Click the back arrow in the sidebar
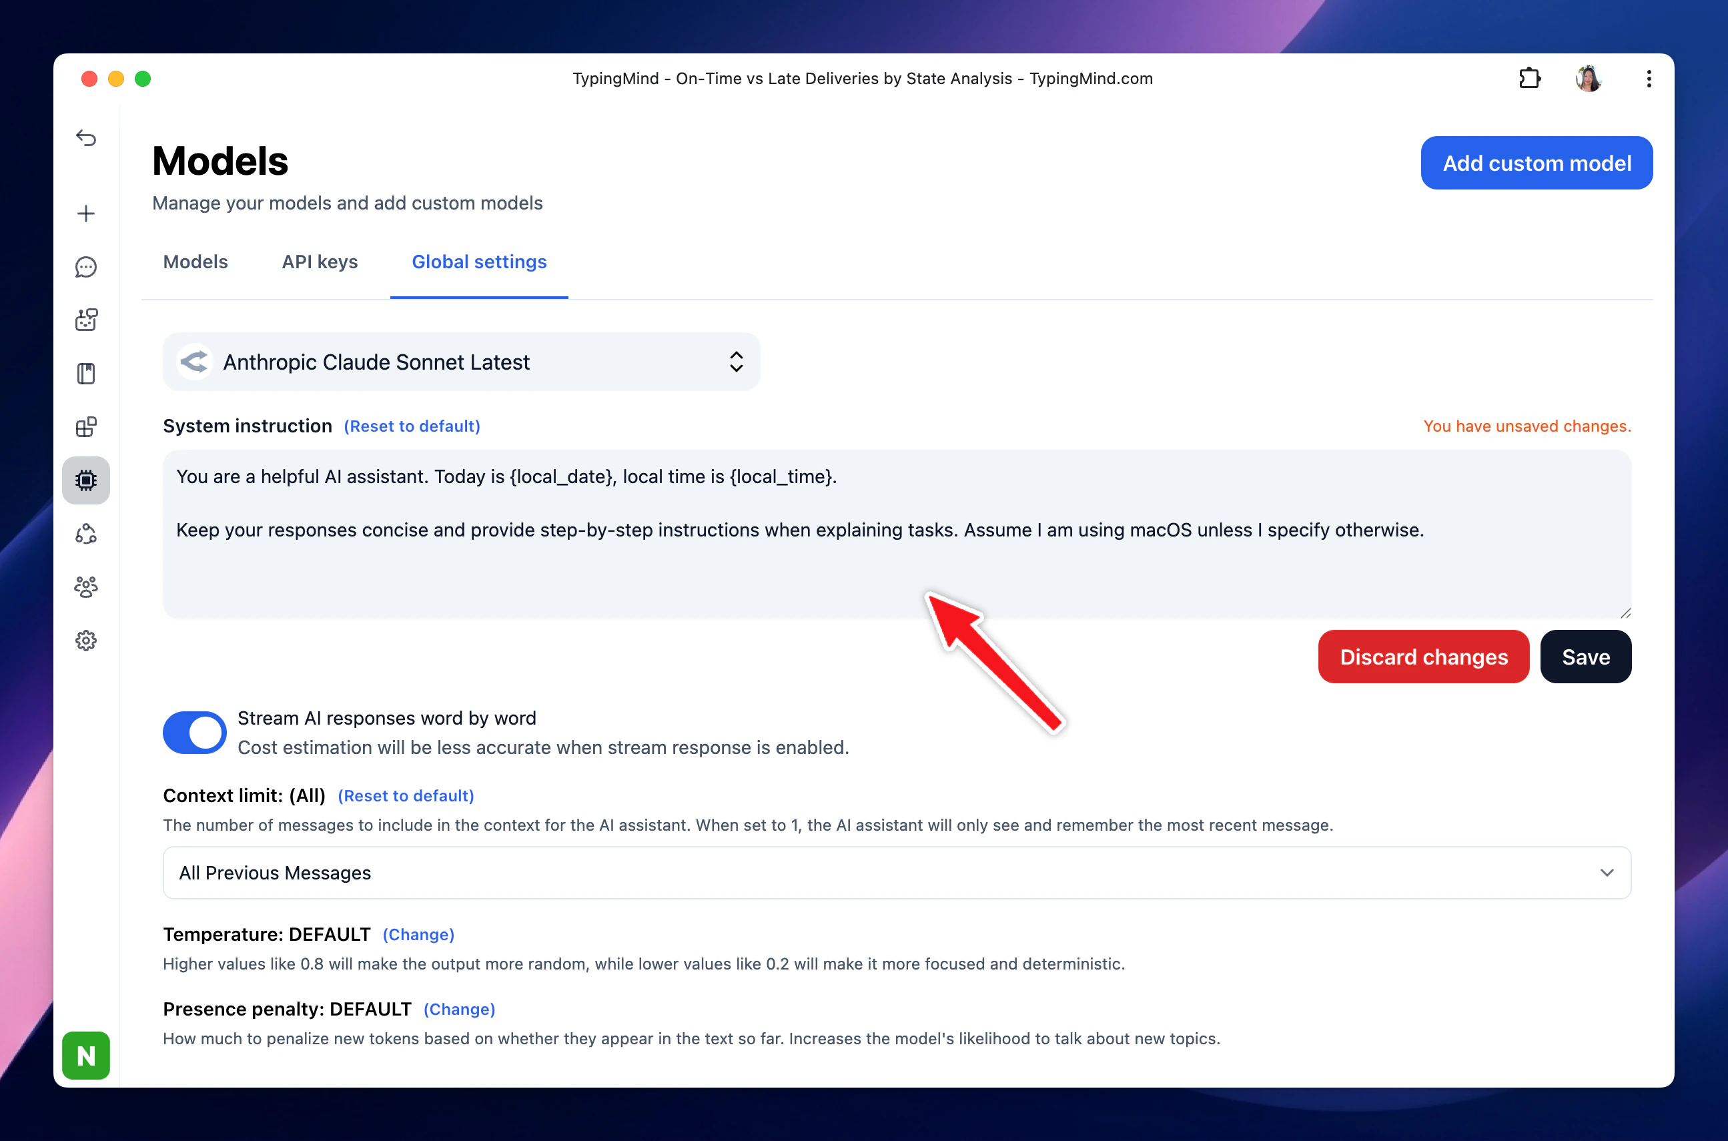Image resolution: width=1728 pixels, height=1141 pixels. pos(86,137)
